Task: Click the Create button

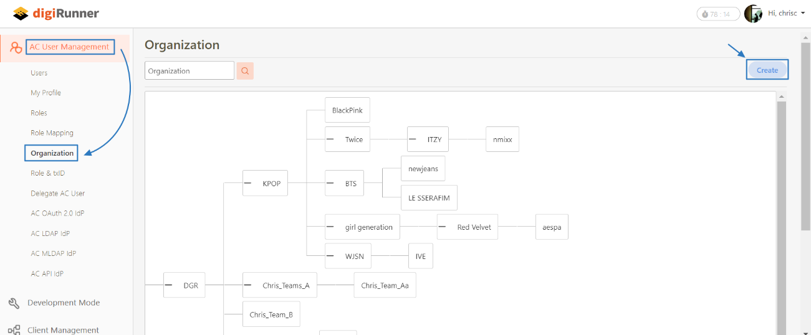Action: (767, 70)
